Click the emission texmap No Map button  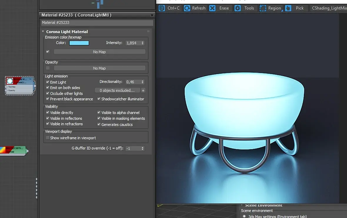pyautogui.click(x=99, y=52)
